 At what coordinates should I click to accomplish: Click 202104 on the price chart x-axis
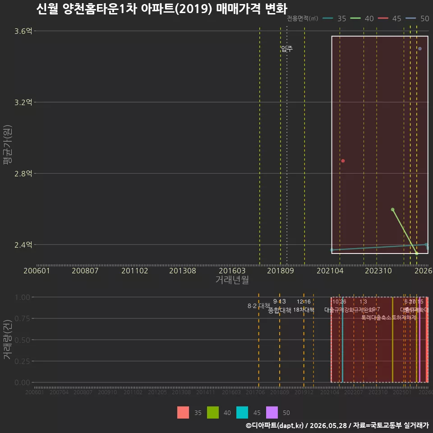click(330, 271)
